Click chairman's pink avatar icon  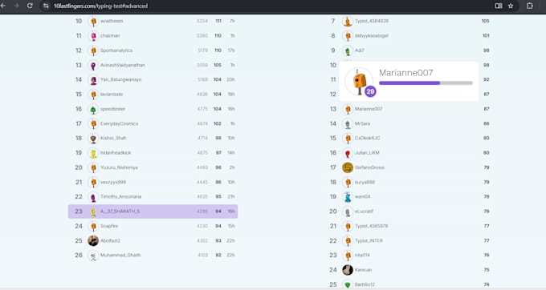pyautogui.click(x=93, y=36)
